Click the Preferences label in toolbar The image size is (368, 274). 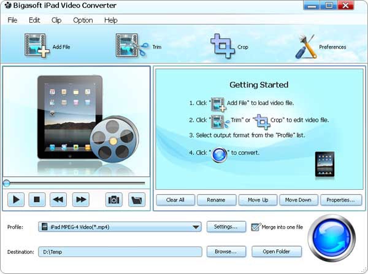coord(332,47)
